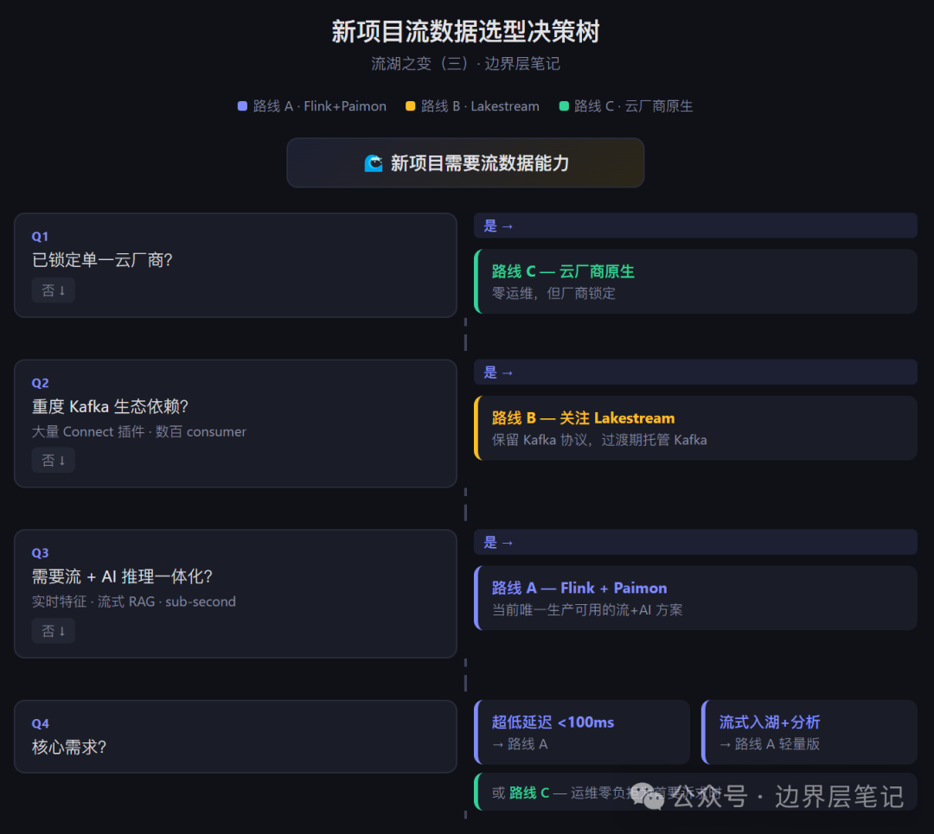934x834 pixels.
Task: Select question 重度 Kafka 生态依赖?
Action: coord(110,406)
